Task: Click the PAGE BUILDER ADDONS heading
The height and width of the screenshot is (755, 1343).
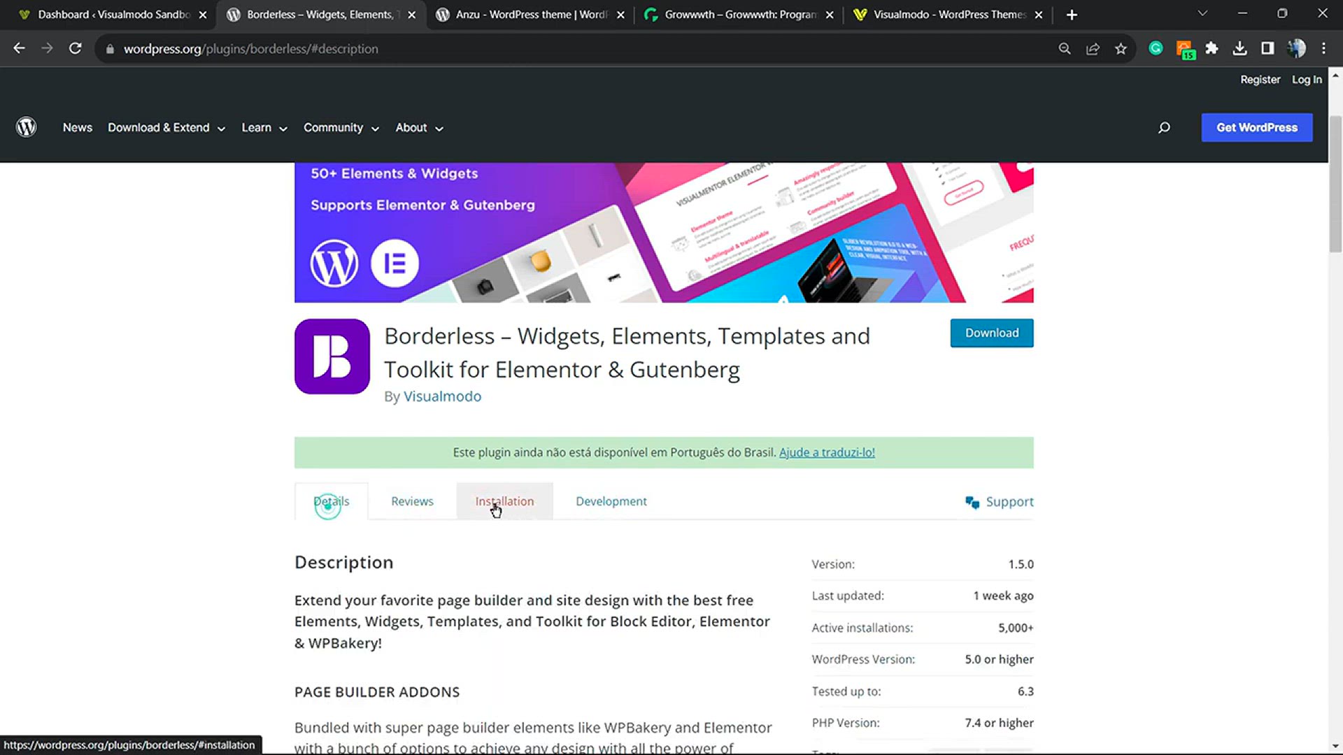Action: pos(377,692)
